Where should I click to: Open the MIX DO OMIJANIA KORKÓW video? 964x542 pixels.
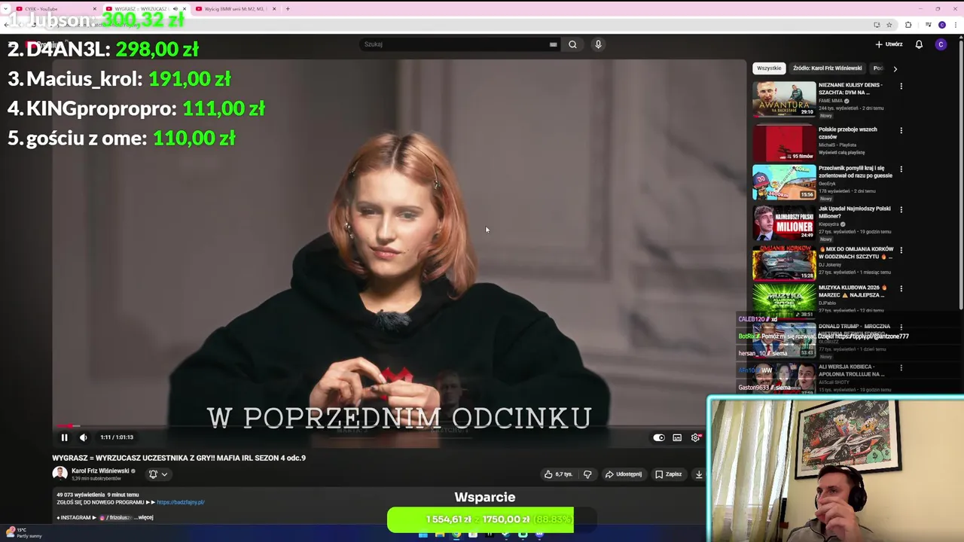784,263
